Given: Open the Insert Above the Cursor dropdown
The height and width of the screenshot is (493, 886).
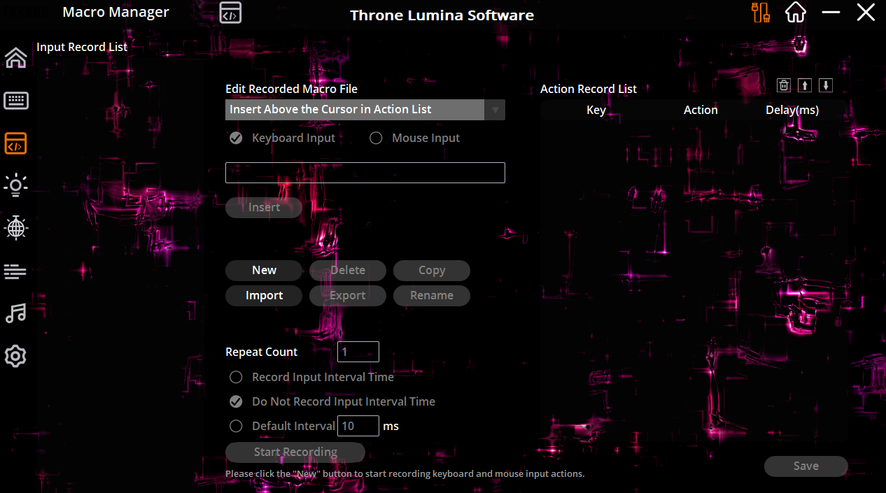Looking at the screenshot, I should 365,110.
